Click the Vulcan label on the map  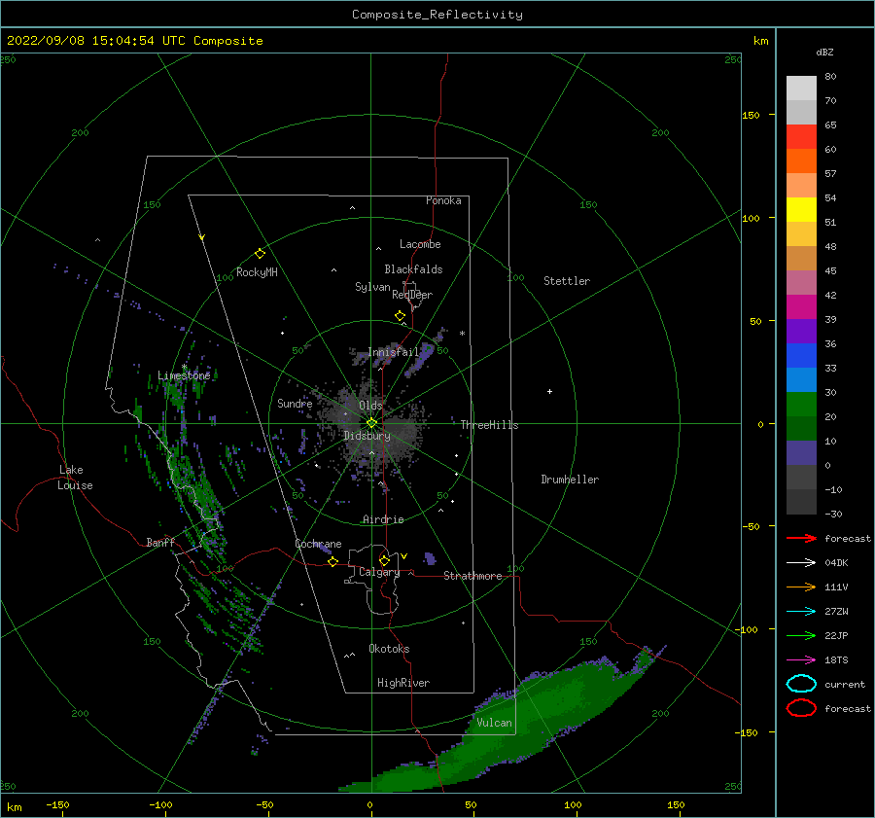[494, 723]
